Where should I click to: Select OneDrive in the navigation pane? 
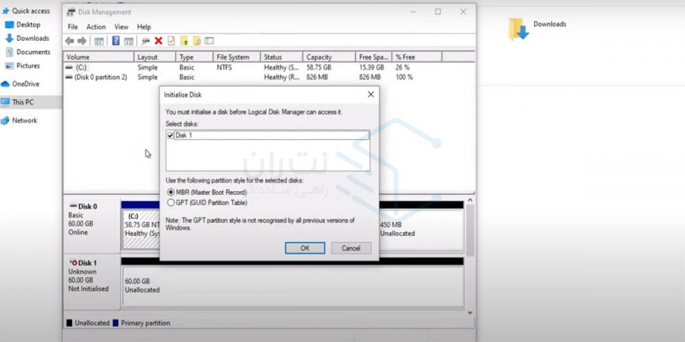[25, 83]
